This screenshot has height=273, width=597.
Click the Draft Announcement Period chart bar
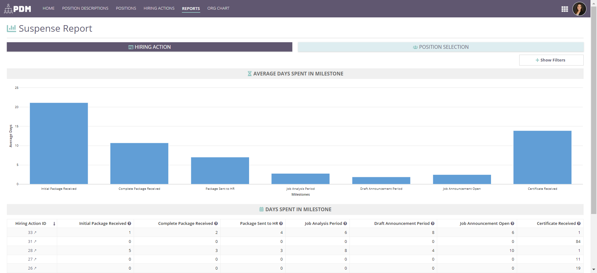pyautogui.click(x=381, y=181)
